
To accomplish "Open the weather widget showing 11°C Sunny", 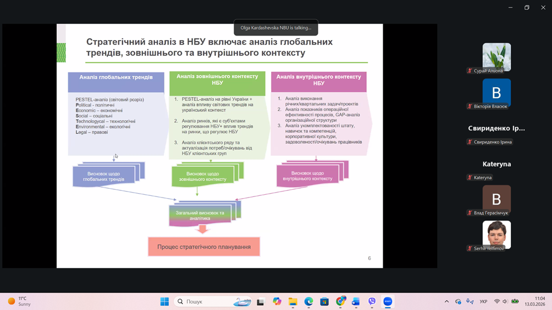I will (x=20, y=301).
